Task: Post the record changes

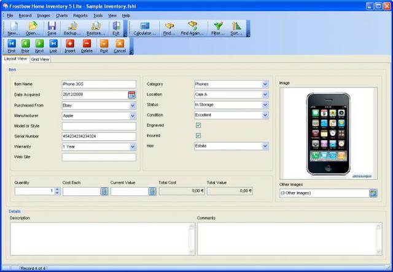Action: click(104, 46)
